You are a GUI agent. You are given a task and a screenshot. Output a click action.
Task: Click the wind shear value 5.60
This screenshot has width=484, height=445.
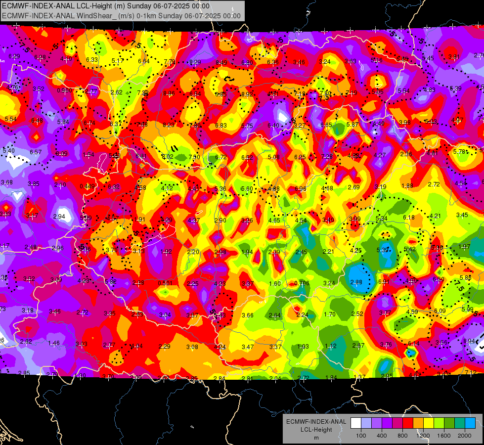[247, 188]
